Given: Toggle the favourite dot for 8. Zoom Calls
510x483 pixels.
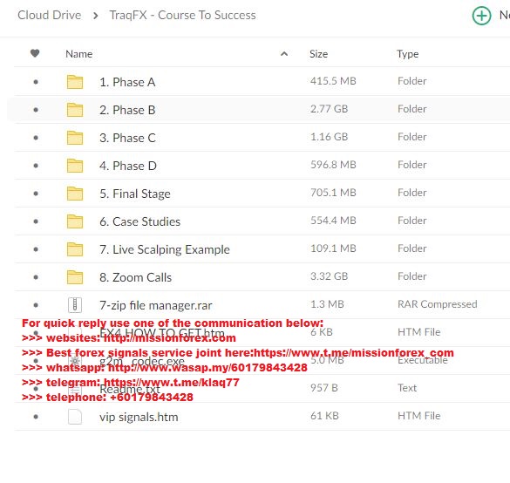Looking at the screenshot, I should point(36,277).
